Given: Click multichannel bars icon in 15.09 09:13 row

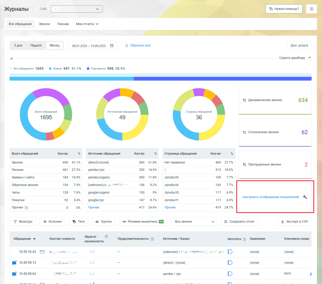Looking at the screenshot, I should (92, 262).
